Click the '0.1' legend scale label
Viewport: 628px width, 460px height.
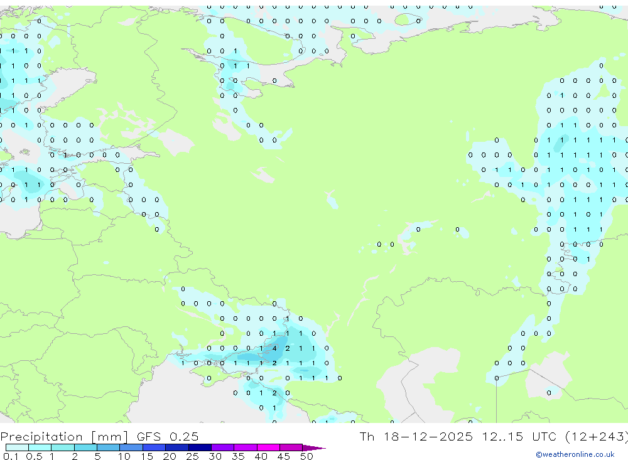[11, 456]
